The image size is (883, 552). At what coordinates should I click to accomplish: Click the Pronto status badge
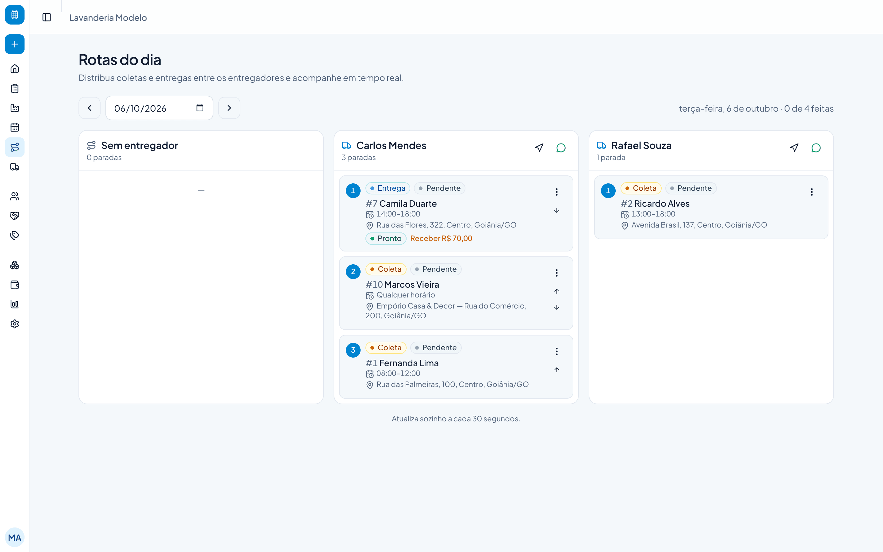coord(386,238)
